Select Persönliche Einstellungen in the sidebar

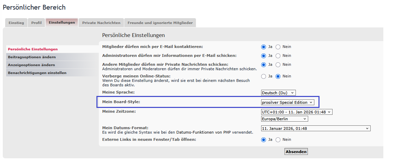click(53, 49)
